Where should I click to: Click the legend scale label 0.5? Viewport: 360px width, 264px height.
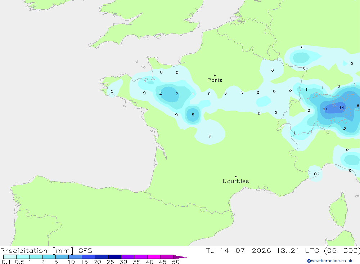point(19,262)
